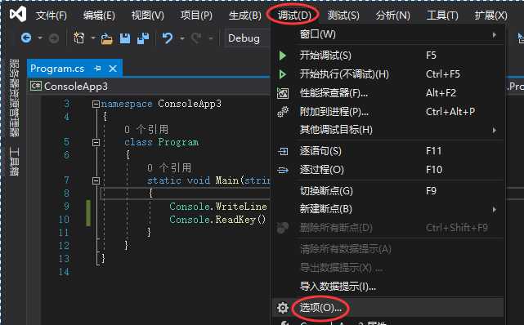Open the 编辑(E) menu
Screen dimensions: 524x325
[x=99, y=15]
